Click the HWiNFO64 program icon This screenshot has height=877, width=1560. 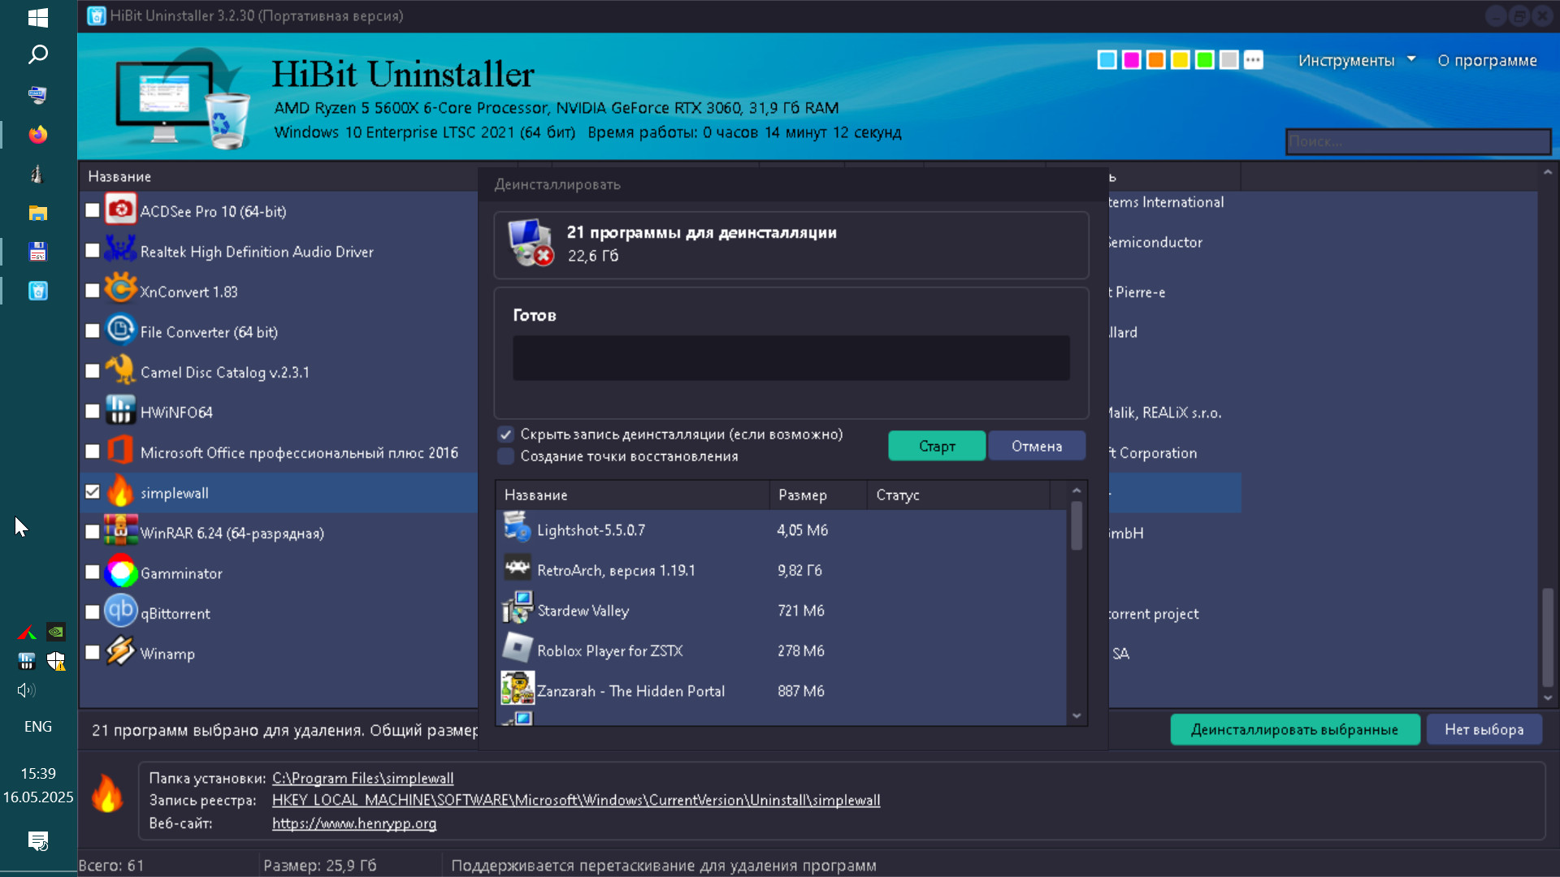coord(120,411)
